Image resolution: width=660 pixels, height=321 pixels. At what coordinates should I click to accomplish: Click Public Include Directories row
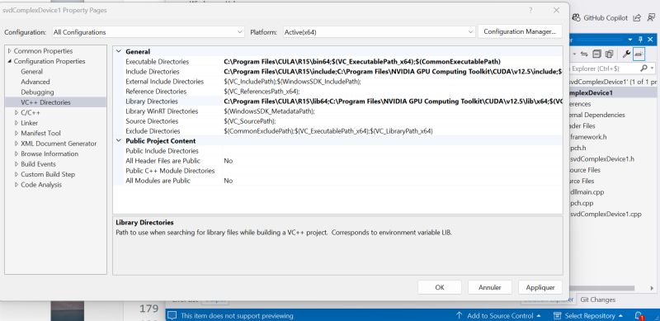[337, 151]
